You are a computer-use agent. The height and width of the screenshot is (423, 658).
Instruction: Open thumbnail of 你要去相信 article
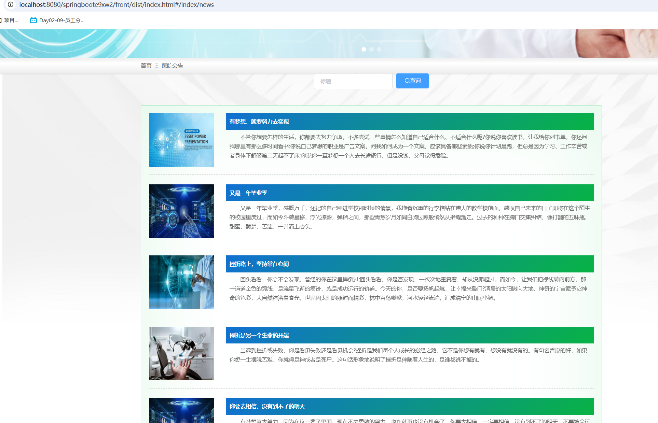[181, 410]
